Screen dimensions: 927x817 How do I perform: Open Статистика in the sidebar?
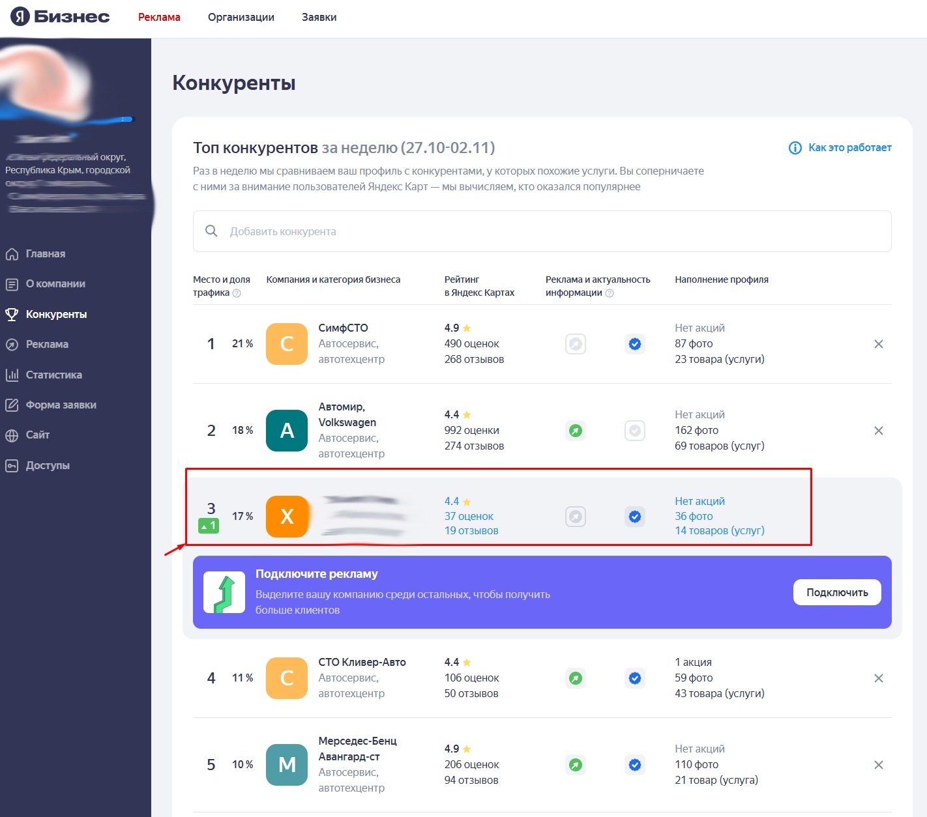click(x=53, y=375)
